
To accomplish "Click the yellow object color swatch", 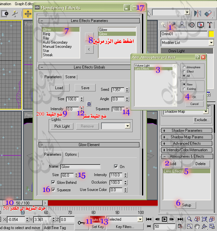I will point(211,34).
